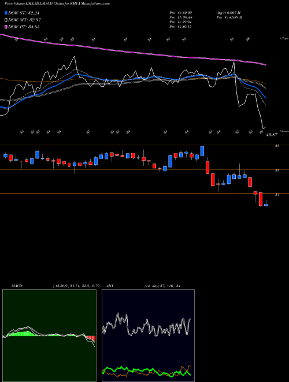Screen dimensions: 289x382
Task: Click the ADX (14 day) values text
Action: pyautogui.click(x=162, y=286)
